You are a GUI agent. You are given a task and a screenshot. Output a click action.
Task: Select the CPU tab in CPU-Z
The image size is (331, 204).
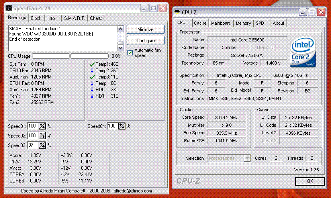181,23
